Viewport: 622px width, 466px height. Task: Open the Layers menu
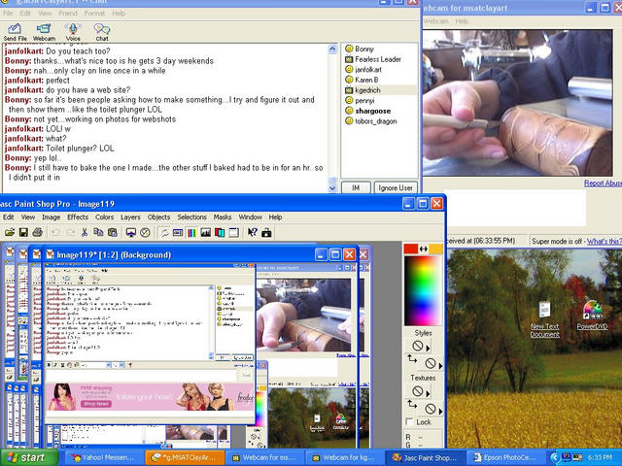point(130,217)
